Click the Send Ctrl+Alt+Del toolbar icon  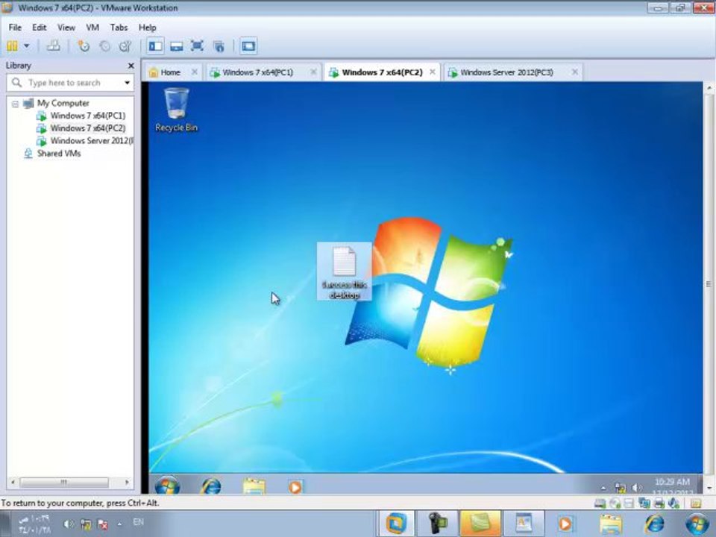click(54, 45)
